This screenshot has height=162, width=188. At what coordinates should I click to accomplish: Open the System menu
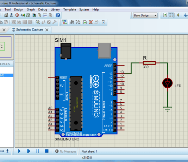84,9
